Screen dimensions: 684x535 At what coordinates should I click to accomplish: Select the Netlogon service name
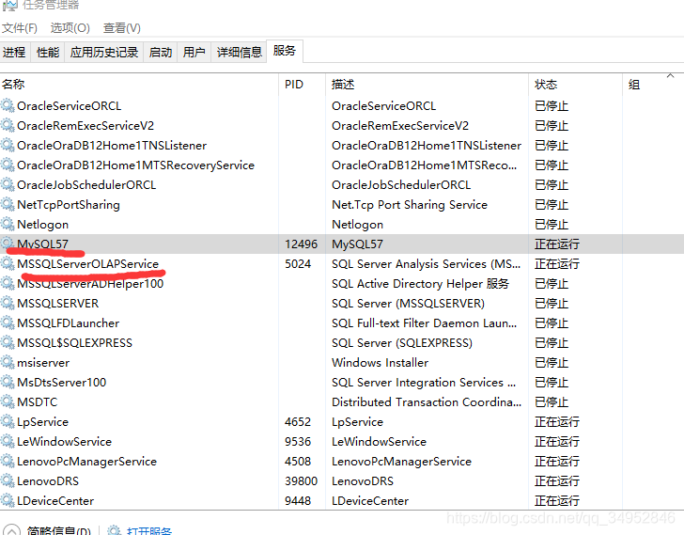pyautogui.click(x=43, y=225)
